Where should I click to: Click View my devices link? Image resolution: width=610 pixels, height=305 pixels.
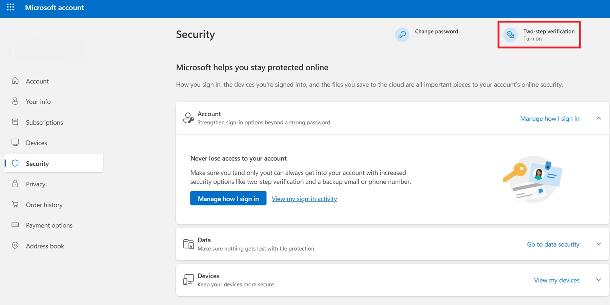tap(556, 280)
